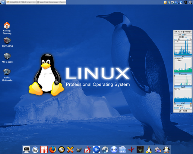Click the 0d 4:22 uptime display
193x154 pixels.
[183, 111]
